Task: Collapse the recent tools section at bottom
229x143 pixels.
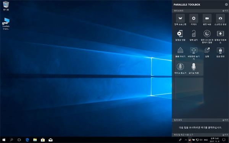Action: [225, 135]
